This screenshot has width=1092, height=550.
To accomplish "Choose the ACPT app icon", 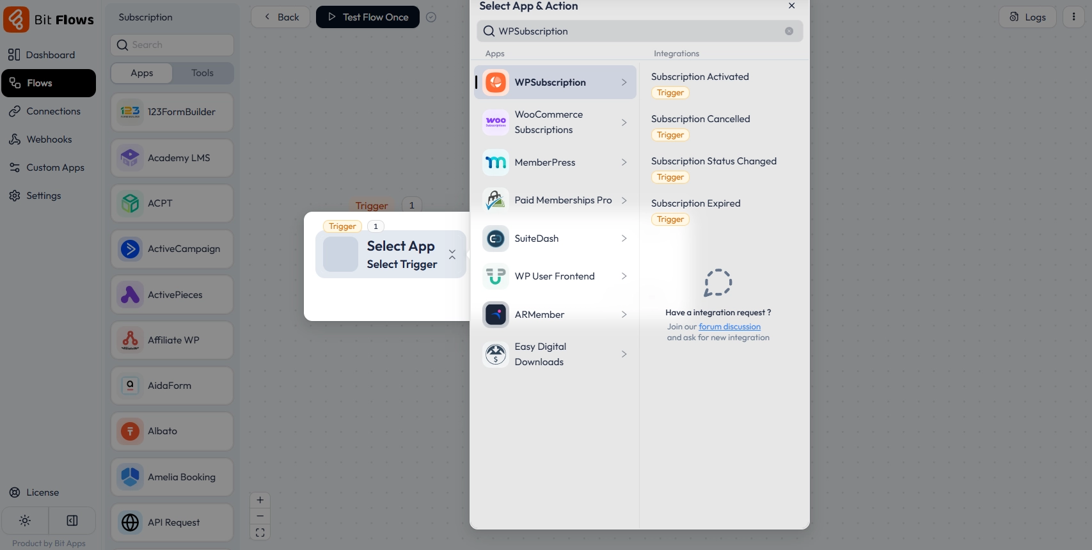I will click(131, 203).
